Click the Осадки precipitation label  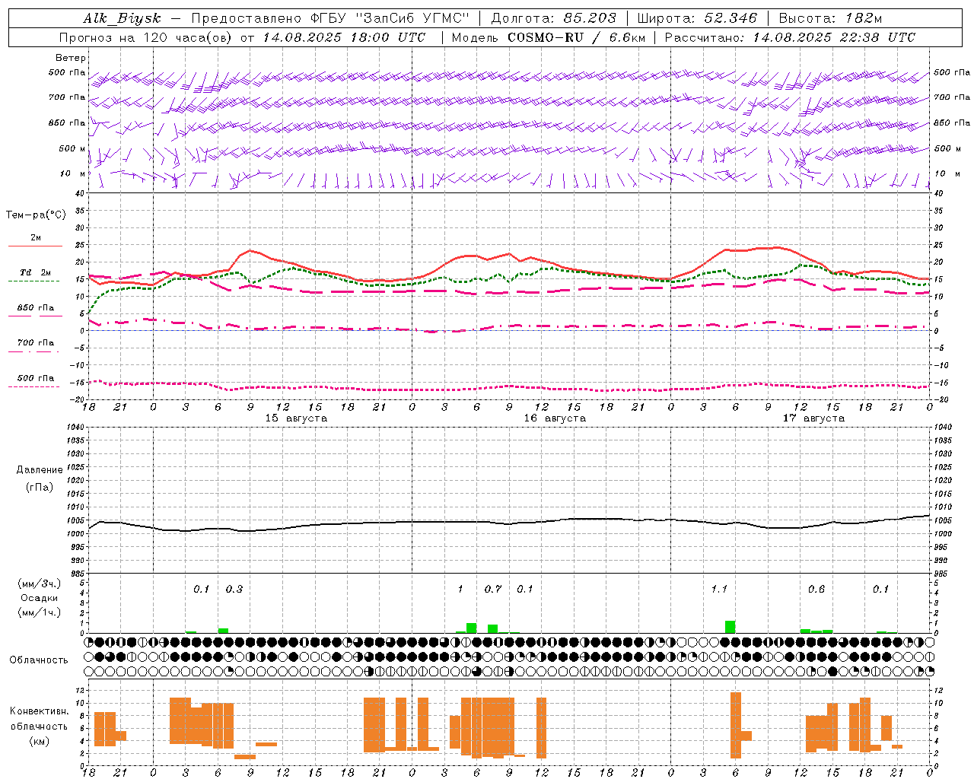click(x=40, y=598)
